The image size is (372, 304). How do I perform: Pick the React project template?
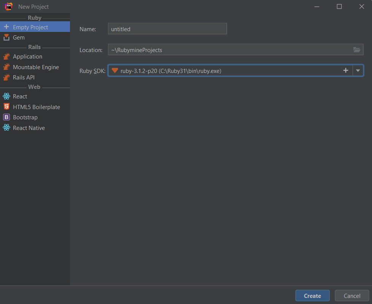(x=35, y=96)
